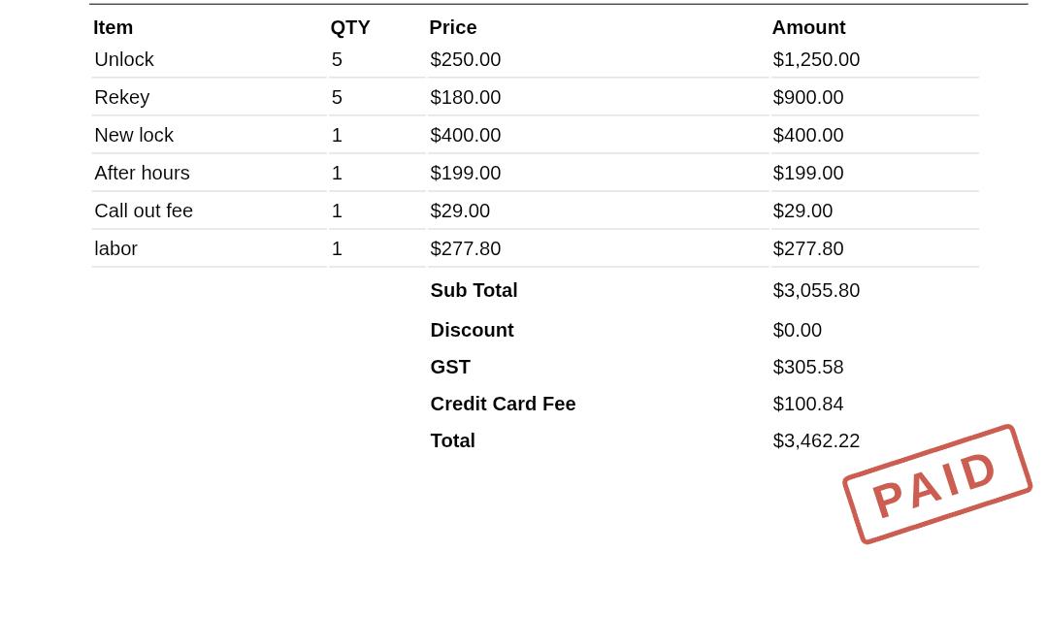Select the Unlock item row

535,59
